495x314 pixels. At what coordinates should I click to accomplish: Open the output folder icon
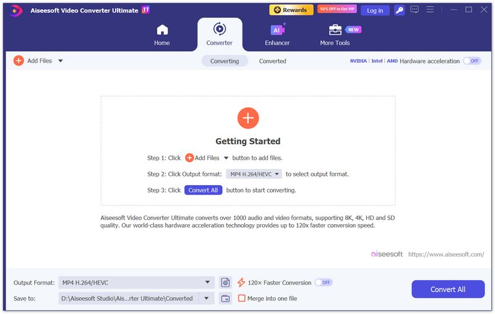point(225,299)
